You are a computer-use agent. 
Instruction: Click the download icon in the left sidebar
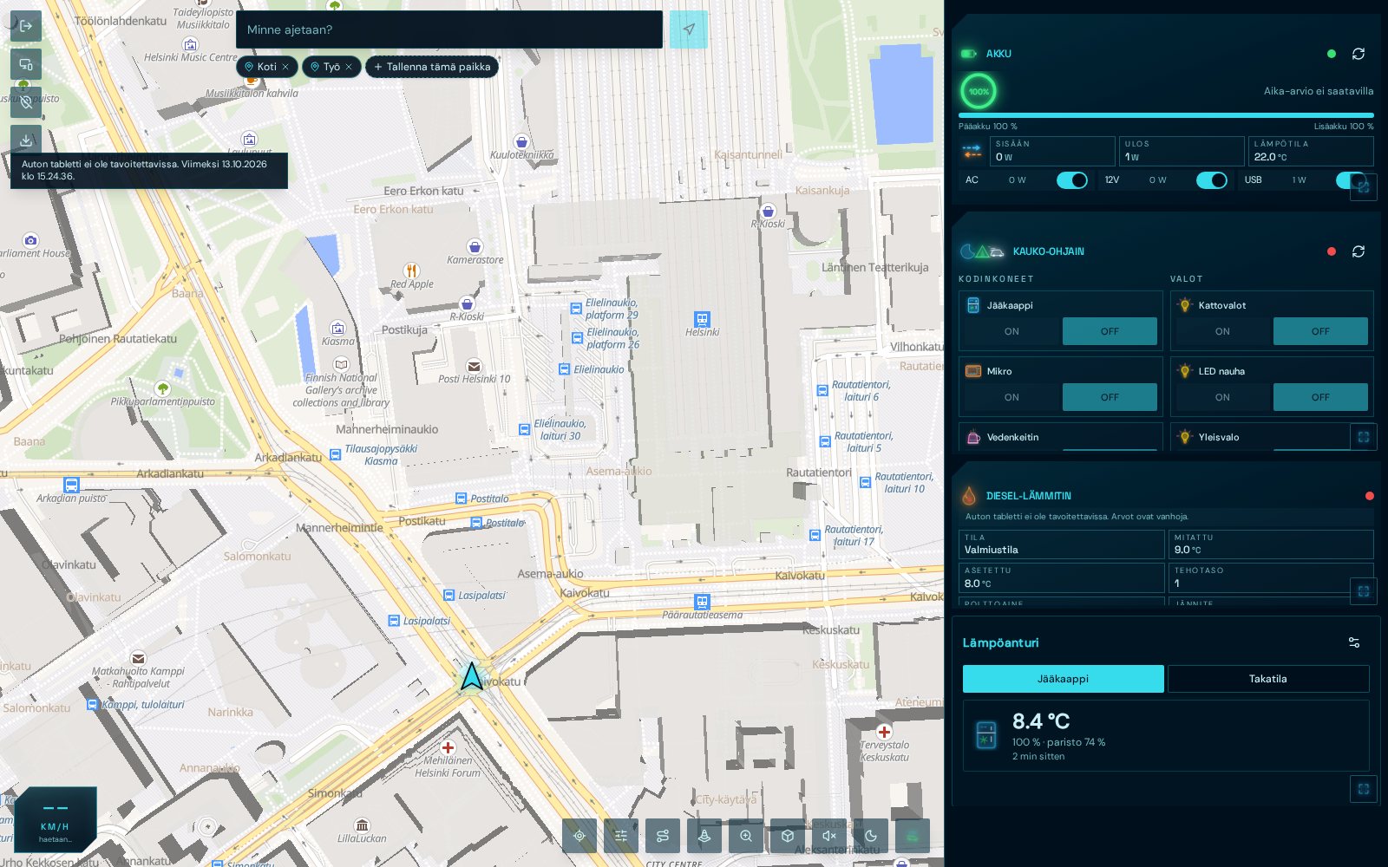[x=26, y=140]
